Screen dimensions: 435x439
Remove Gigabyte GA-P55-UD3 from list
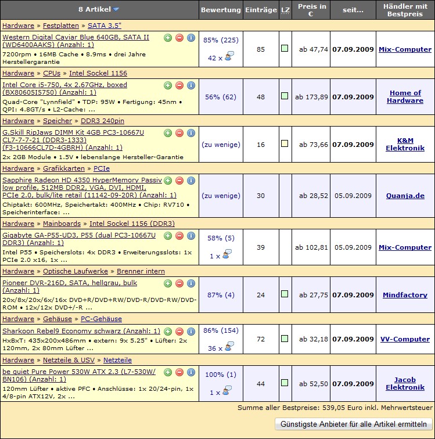179,236
